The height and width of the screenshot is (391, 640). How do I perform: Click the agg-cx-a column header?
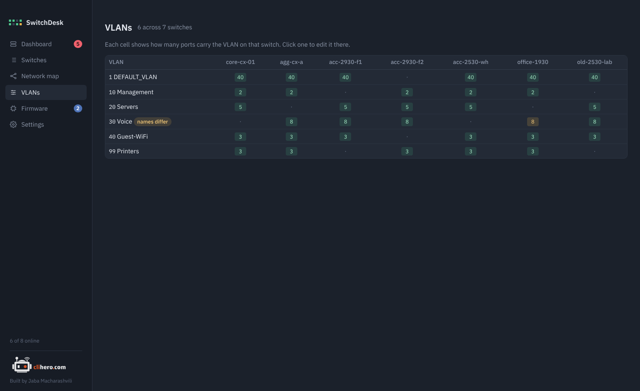pos(292,62)
